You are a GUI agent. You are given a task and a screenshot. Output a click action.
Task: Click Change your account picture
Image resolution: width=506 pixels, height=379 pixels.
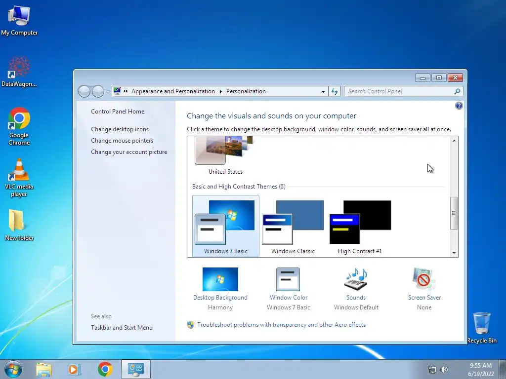pos(129,152)
